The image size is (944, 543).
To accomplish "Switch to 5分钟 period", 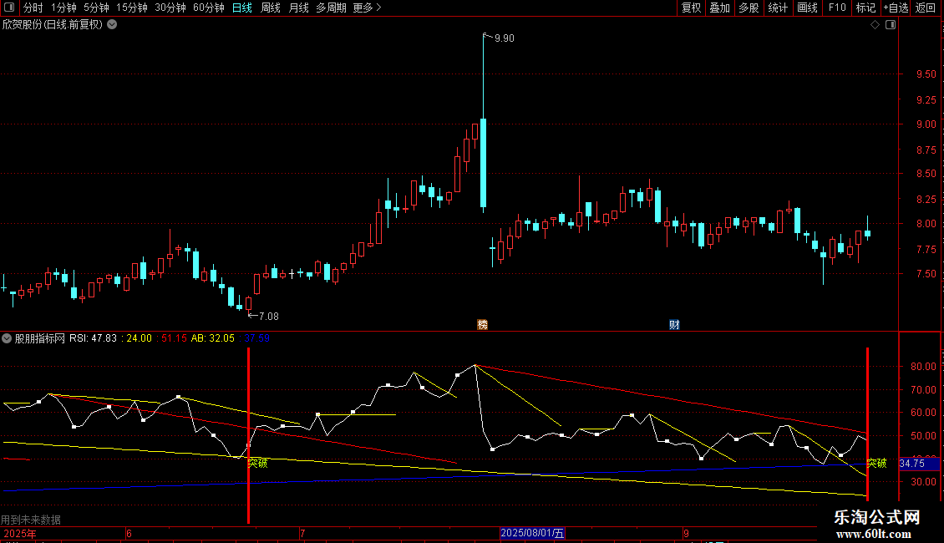I will click(x=96, y=8).
